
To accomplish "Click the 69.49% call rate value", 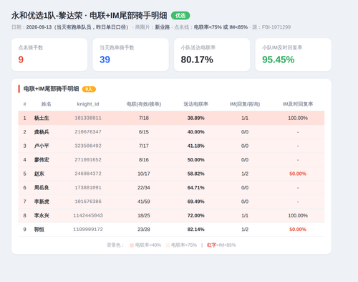I will (195, 202).
